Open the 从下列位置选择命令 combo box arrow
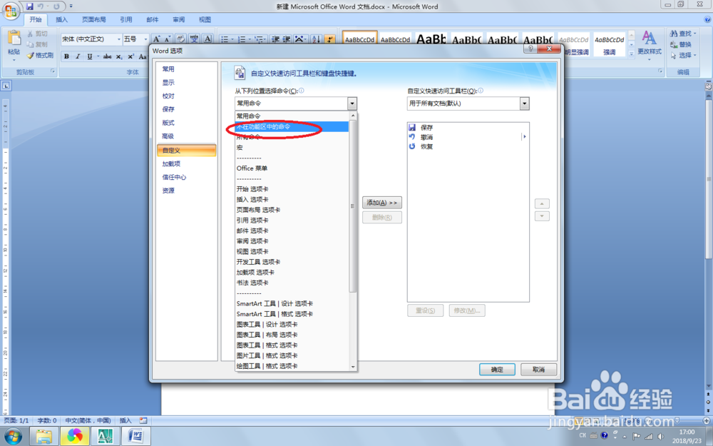This screenshot has height=446, width=713. click(352, 103)
